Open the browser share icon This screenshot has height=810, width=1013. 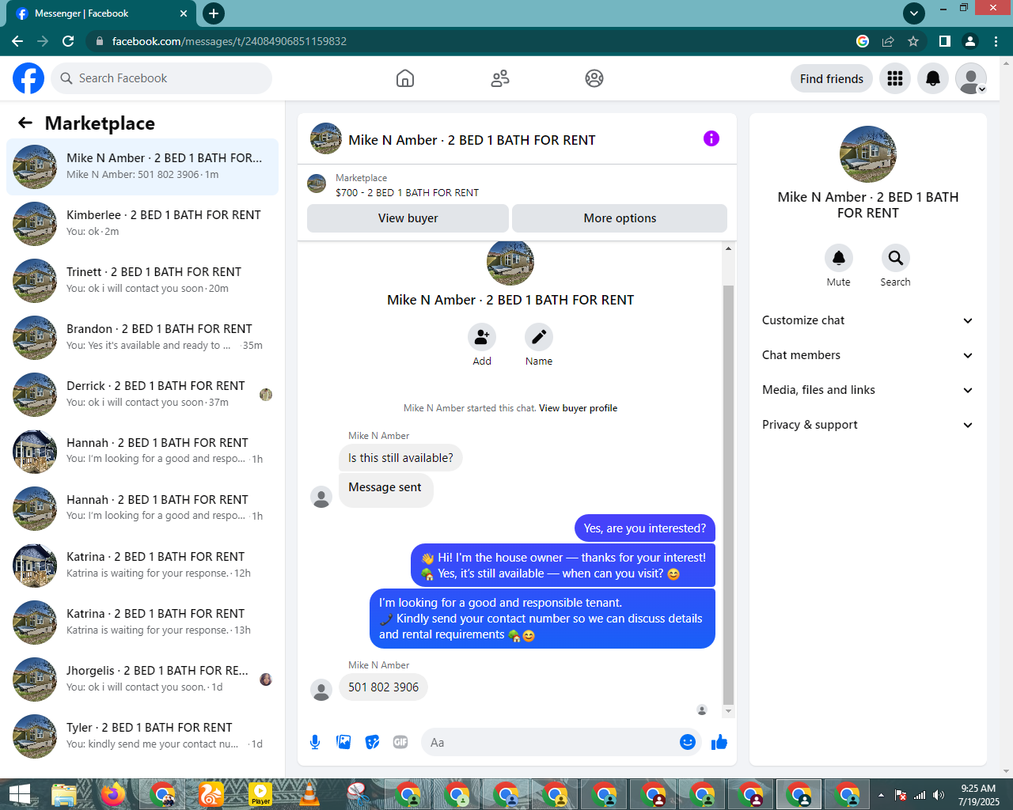coord(888,41)
